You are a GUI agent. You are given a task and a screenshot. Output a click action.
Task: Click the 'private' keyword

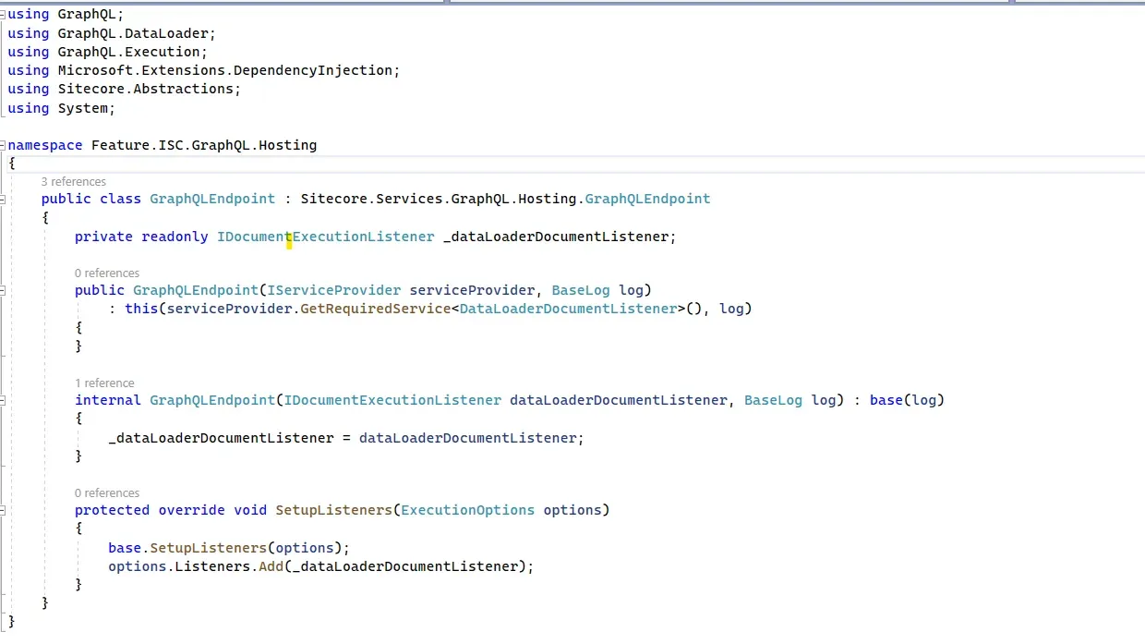coord(104,237)
